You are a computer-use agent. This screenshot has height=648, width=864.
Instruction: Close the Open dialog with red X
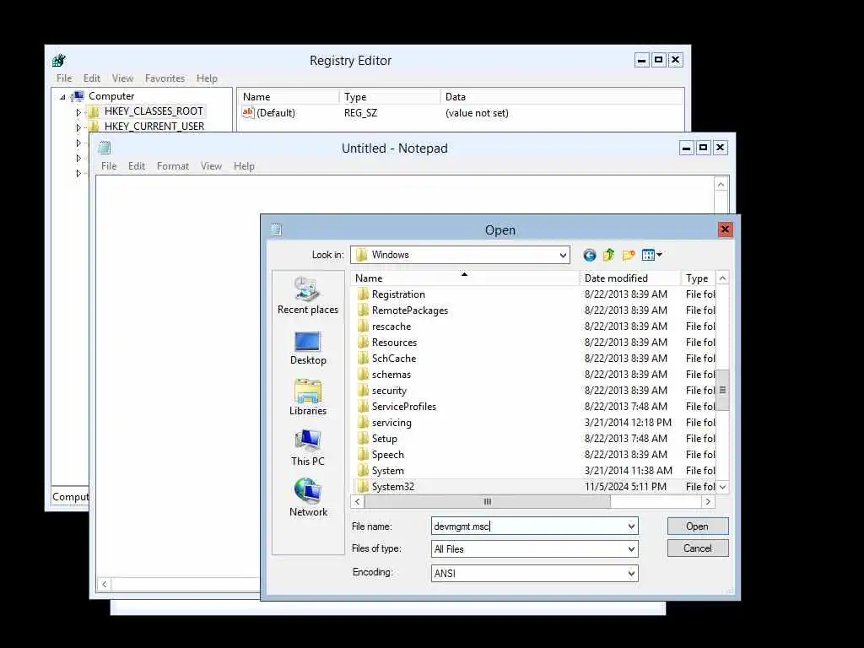(x=725, y=229)
